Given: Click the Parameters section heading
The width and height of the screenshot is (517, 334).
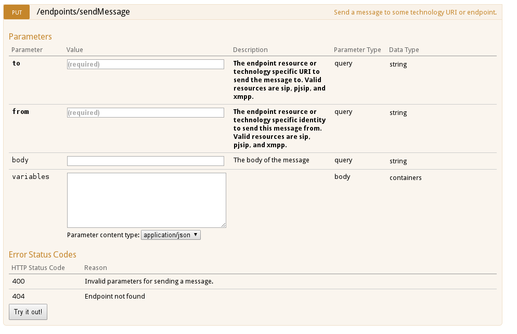Looking at the screenshot, I should 30,37.
